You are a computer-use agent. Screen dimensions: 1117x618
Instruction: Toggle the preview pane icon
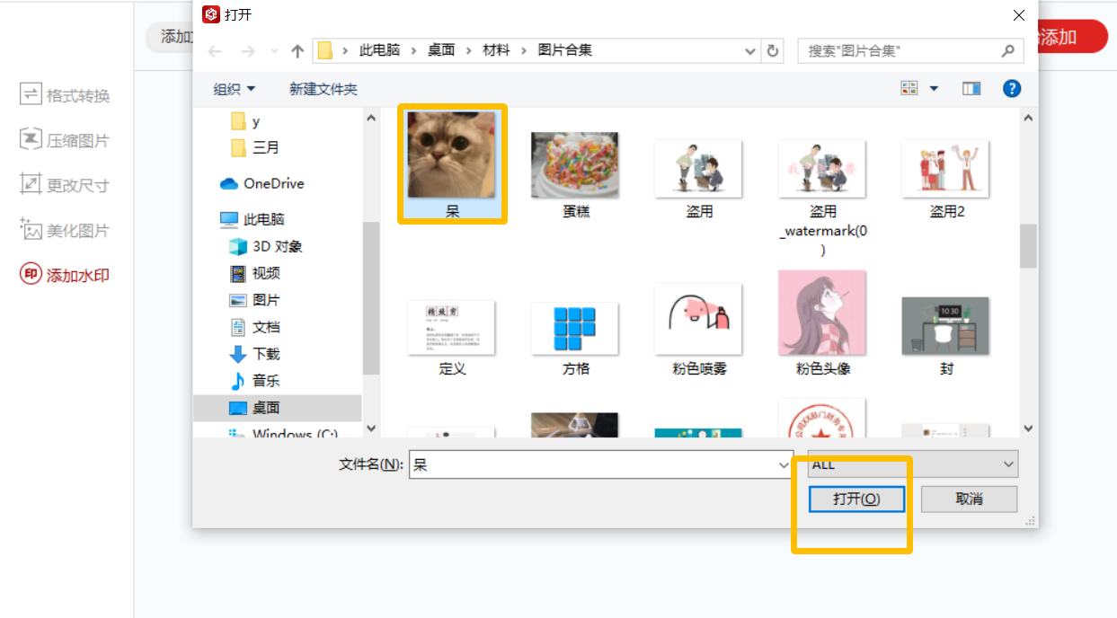971,88
